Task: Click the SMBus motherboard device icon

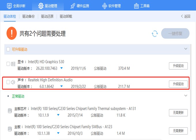Action: point(10,129)
